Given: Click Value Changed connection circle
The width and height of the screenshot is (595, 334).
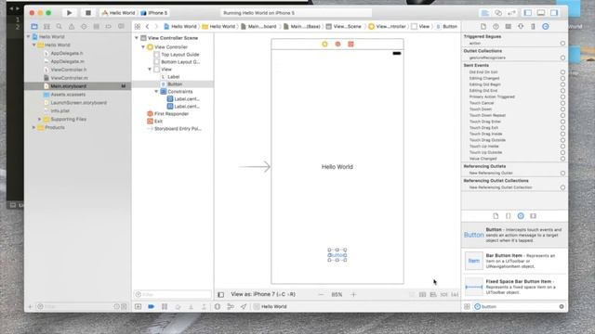Looking at the screenshot, I should pyautogui.click(x=562, y=159).
